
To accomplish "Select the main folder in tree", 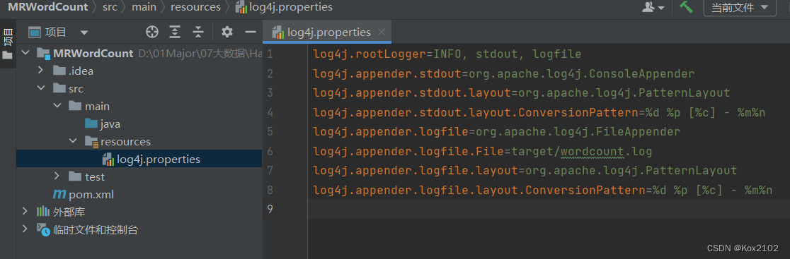I will [x=89, y=106].
